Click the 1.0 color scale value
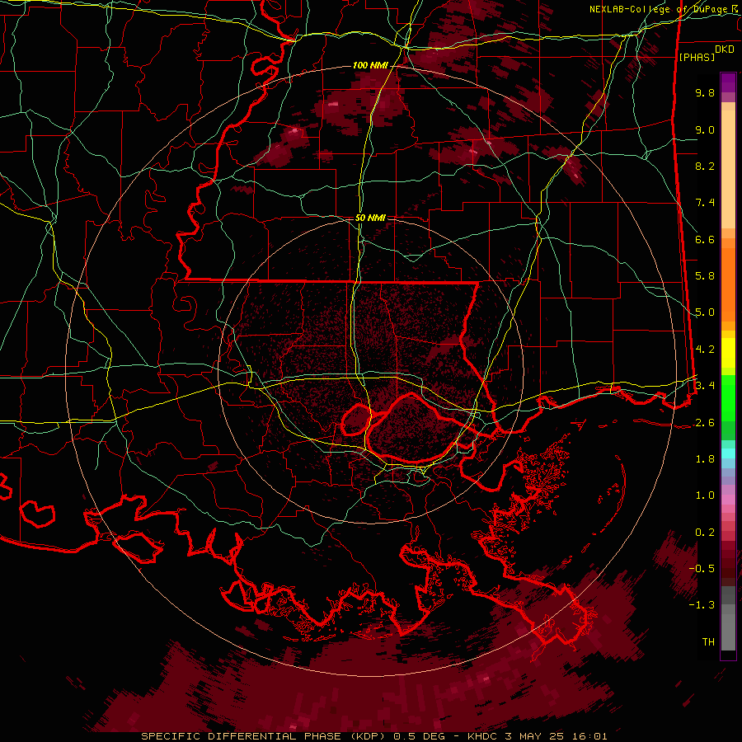Screen dimensions: 742x742 705,495
